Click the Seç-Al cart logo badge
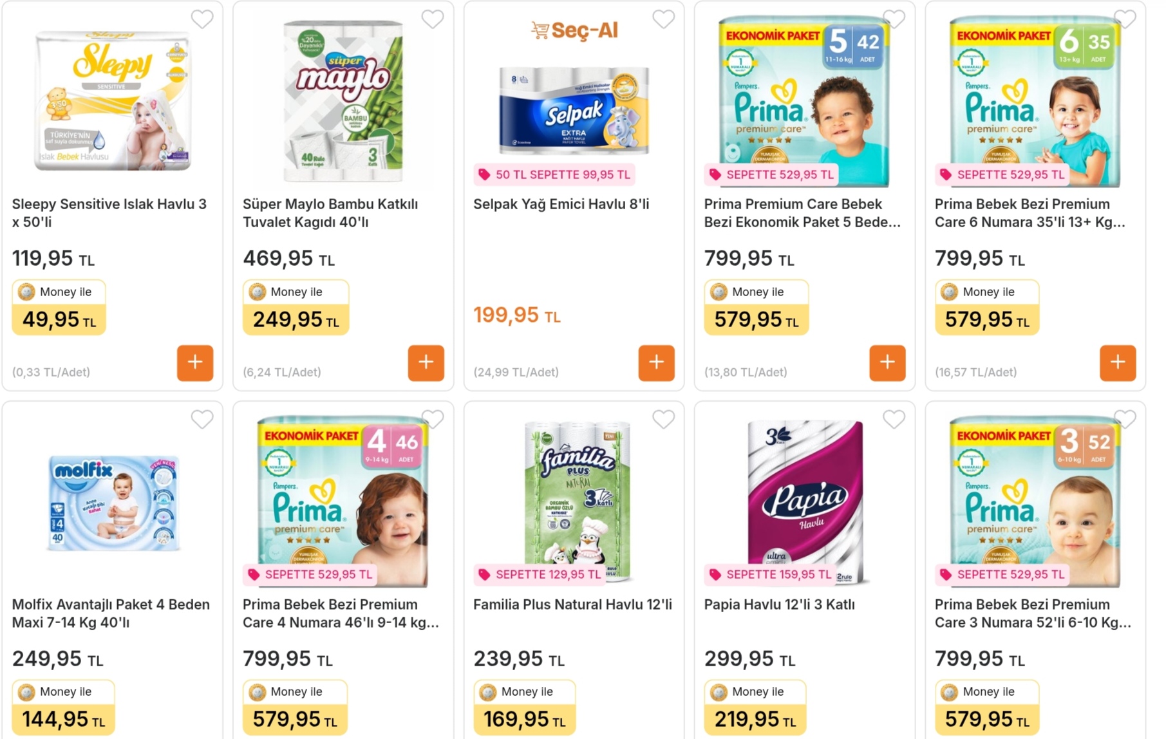 click(574, 30)
